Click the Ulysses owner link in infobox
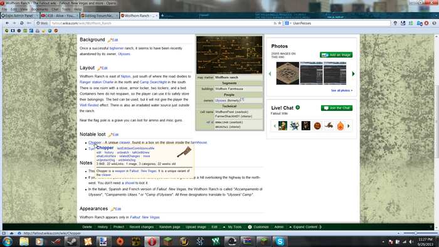The width and height of the screenshot is (439, 247). coord(221,100)
